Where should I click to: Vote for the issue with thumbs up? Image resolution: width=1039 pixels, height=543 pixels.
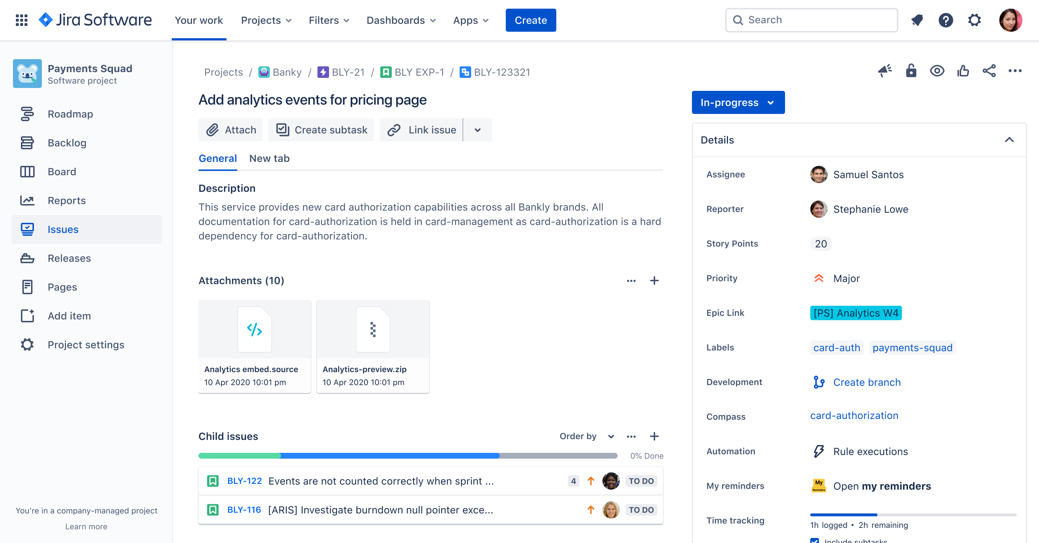coord(963,71)
